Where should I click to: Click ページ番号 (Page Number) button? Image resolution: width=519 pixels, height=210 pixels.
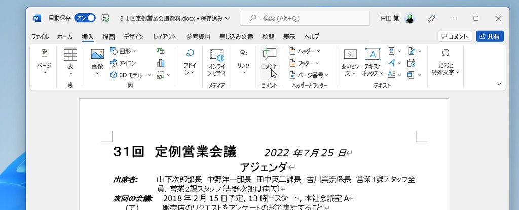tap(309, 75)
